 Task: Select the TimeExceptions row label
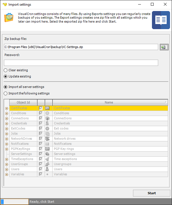point(22,159)
